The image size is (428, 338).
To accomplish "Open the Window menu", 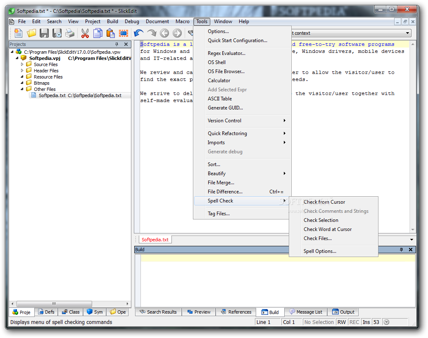I will 223,21.
